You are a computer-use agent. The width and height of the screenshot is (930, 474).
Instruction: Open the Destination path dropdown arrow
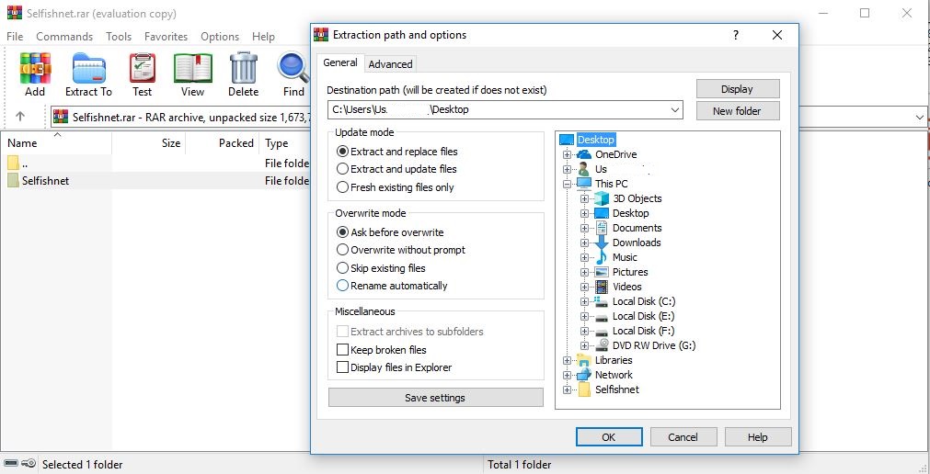(x=675, y=110)
